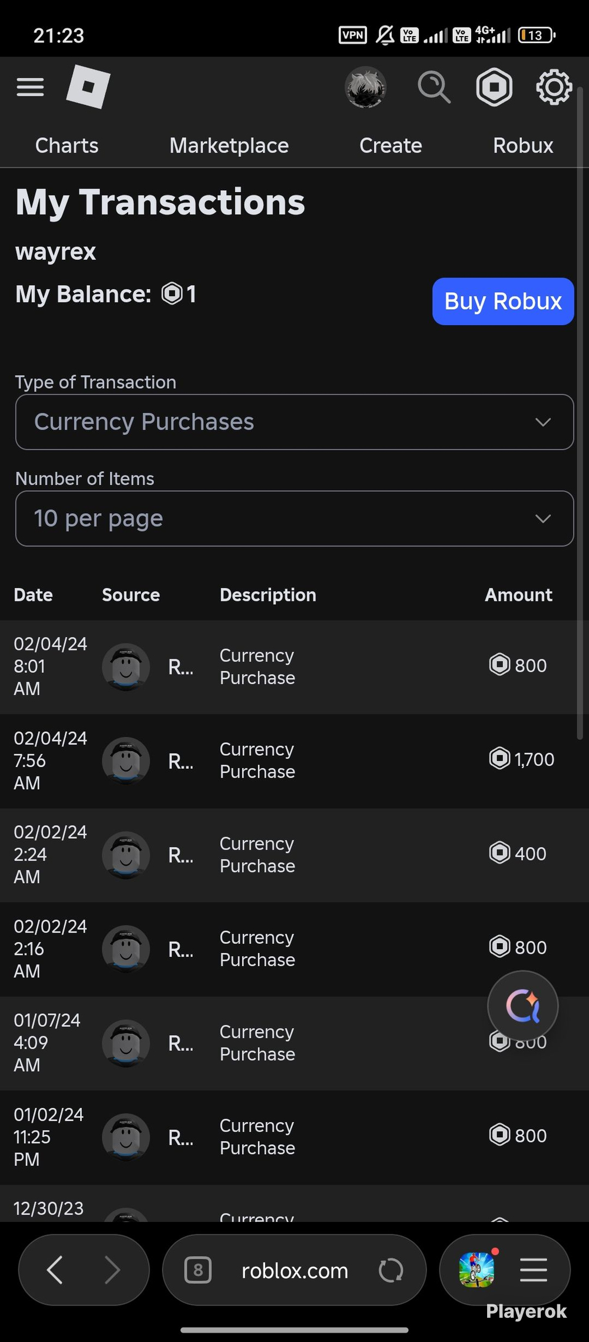Expand the Currency Purchases transaction type dropdown
The height and width of the screenshot is (1342, 589).
click(294, 422)
